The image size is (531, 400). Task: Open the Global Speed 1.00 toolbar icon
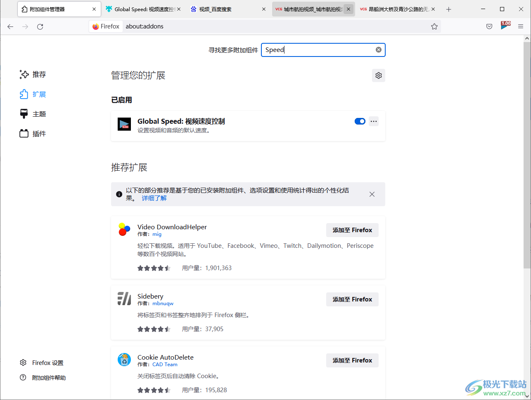[x=505, y=26]
